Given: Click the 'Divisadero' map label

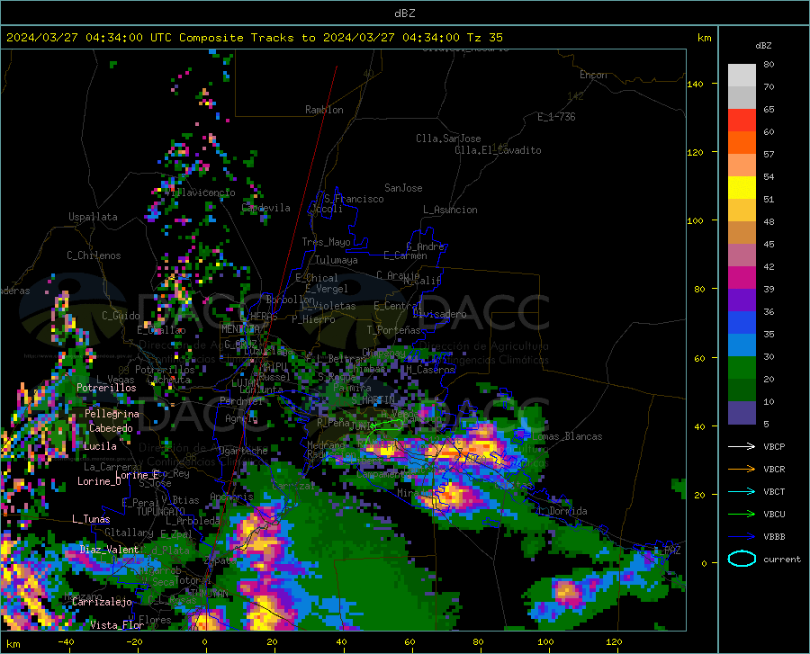Looking at the screenshot, I should [439, 314].
